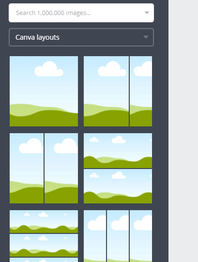Click left column of two equal columns layout

(x=27, y=168)
